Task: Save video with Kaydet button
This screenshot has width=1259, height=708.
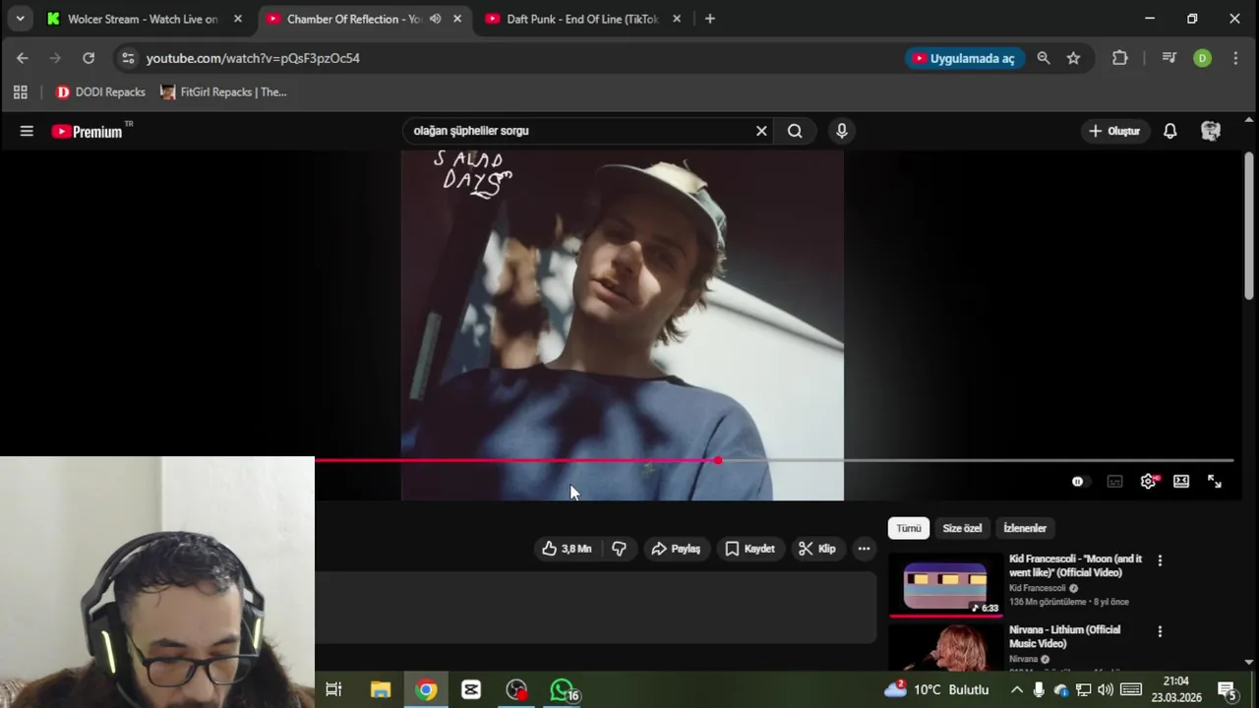Action: [749, 549]
